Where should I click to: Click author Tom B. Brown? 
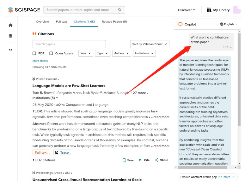43,93
